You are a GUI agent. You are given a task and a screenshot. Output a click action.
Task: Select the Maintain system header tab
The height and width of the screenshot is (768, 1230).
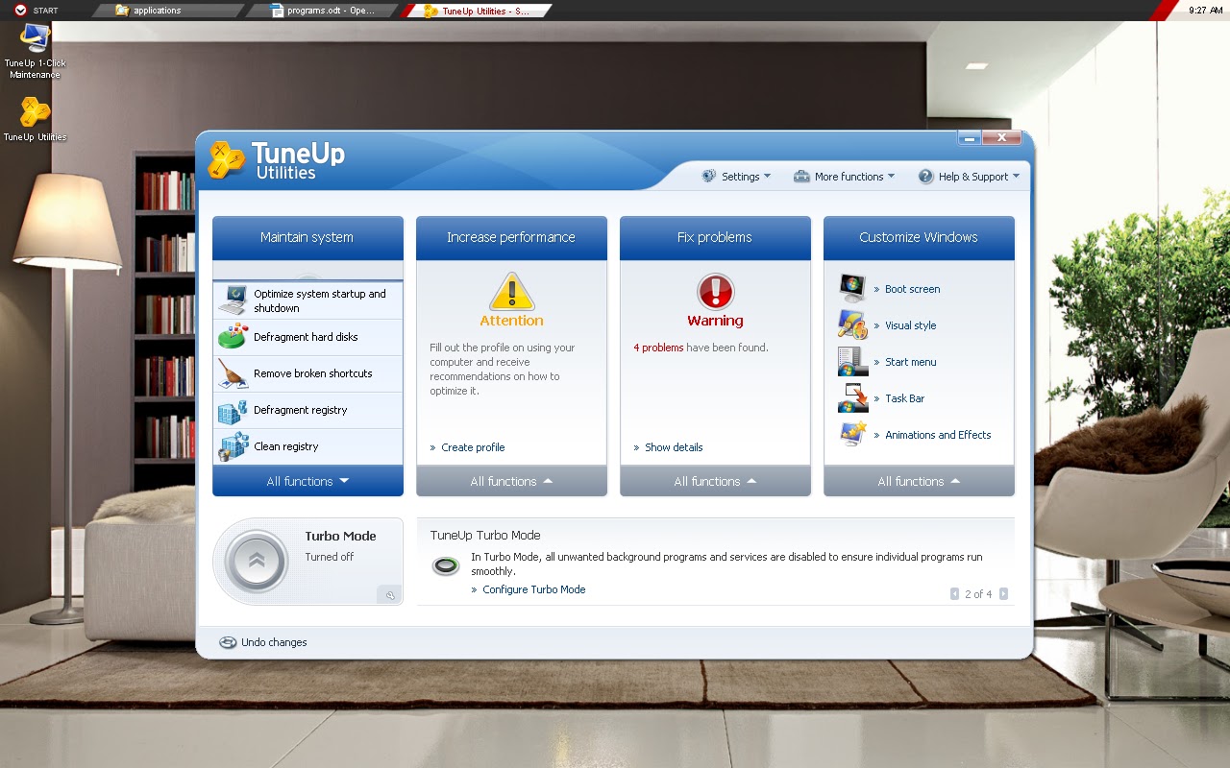tap(307, 237)
